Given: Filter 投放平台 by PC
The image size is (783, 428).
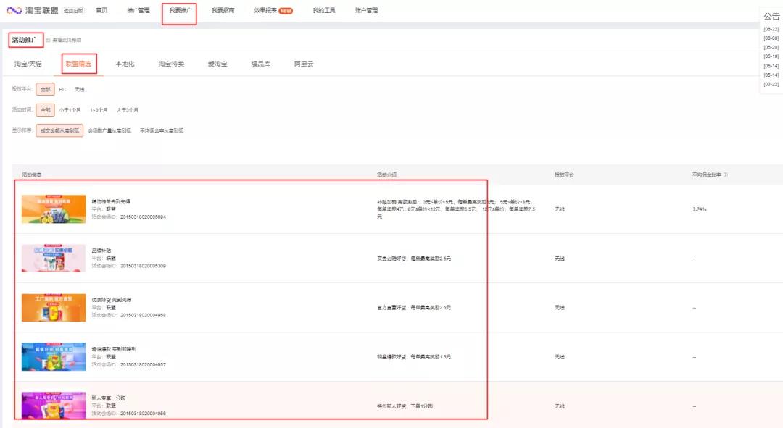Looking at the screenshot, I should (62, 89).
